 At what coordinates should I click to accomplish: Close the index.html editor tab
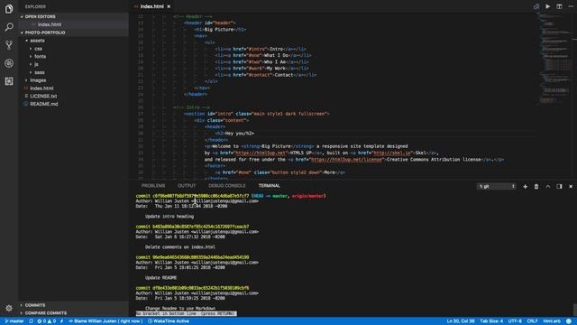pyautogui.click(x=169, y=6)
